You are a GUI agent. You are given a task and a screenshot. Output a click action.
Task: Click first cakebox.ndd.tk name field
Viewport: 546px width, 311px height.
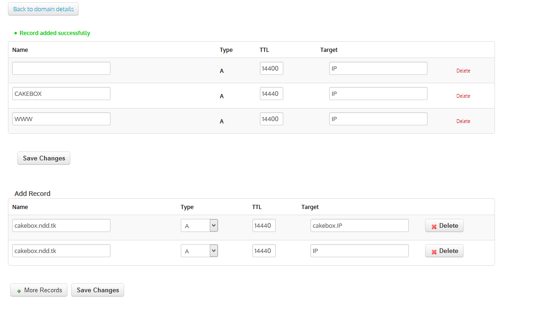coord(61,225)
